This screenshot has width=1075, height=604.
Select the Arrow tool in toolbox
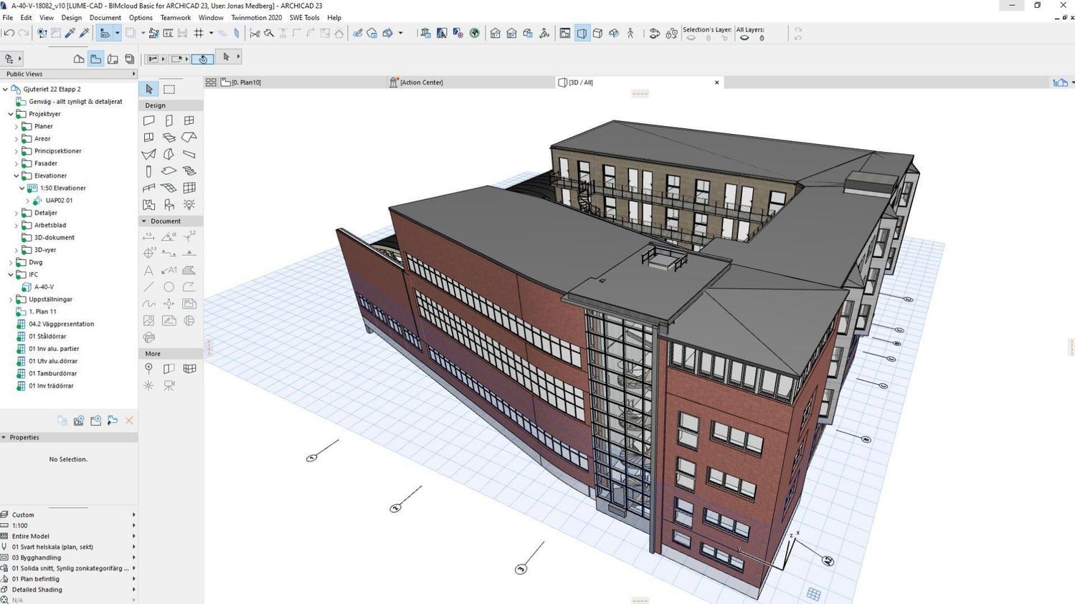149,90
